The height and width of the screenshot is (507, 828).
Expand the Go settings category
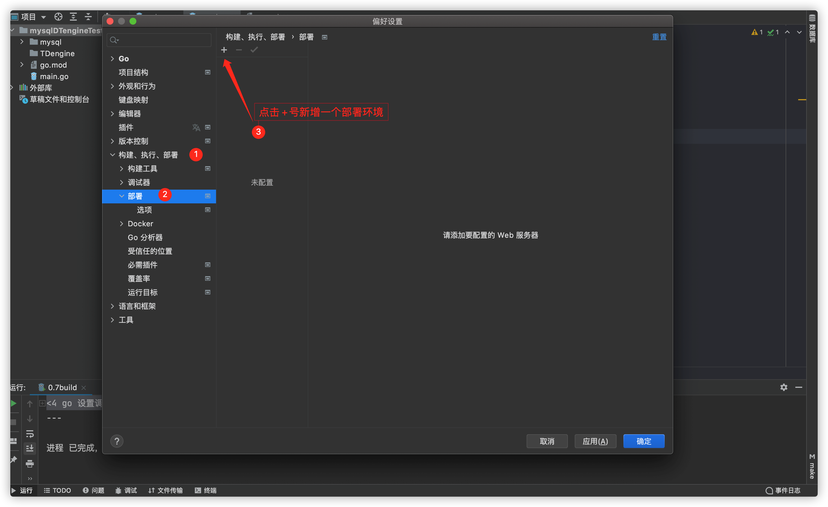[x=112, y=59]
